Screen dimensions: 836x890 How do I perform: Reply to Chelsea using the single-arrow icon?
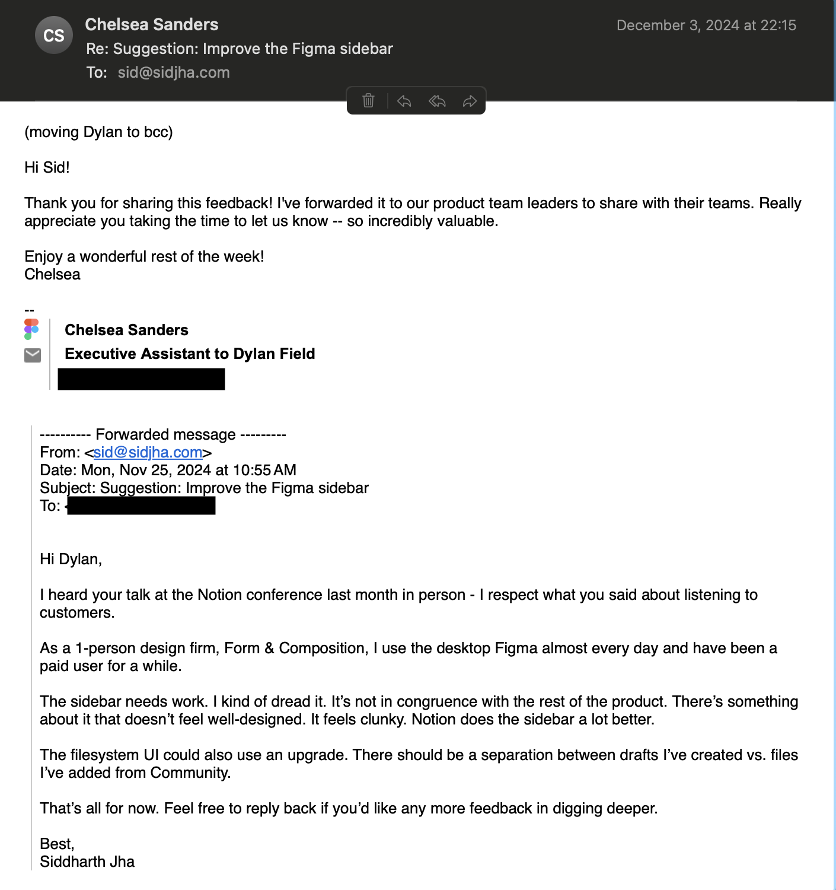(x=404, y=101)
